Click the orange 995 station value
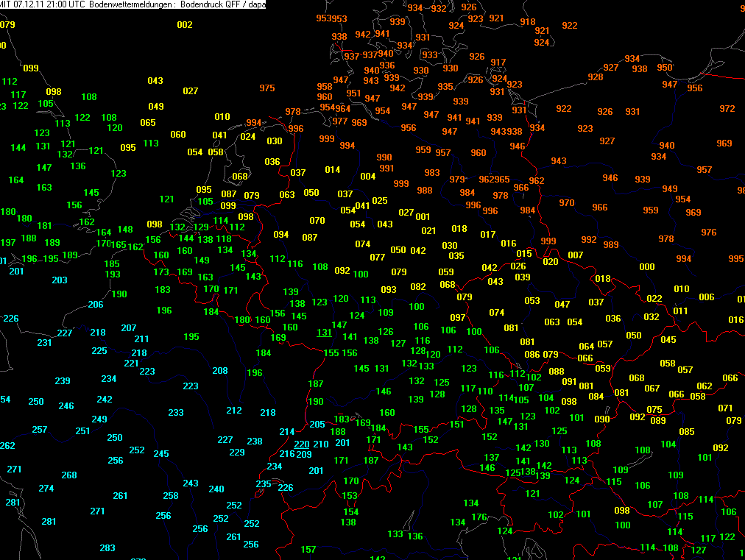 pyautogui.click(x=736, y=259)
